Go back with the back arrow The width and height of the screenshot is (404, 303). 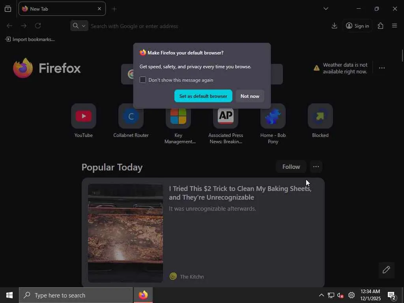point(9,26)
